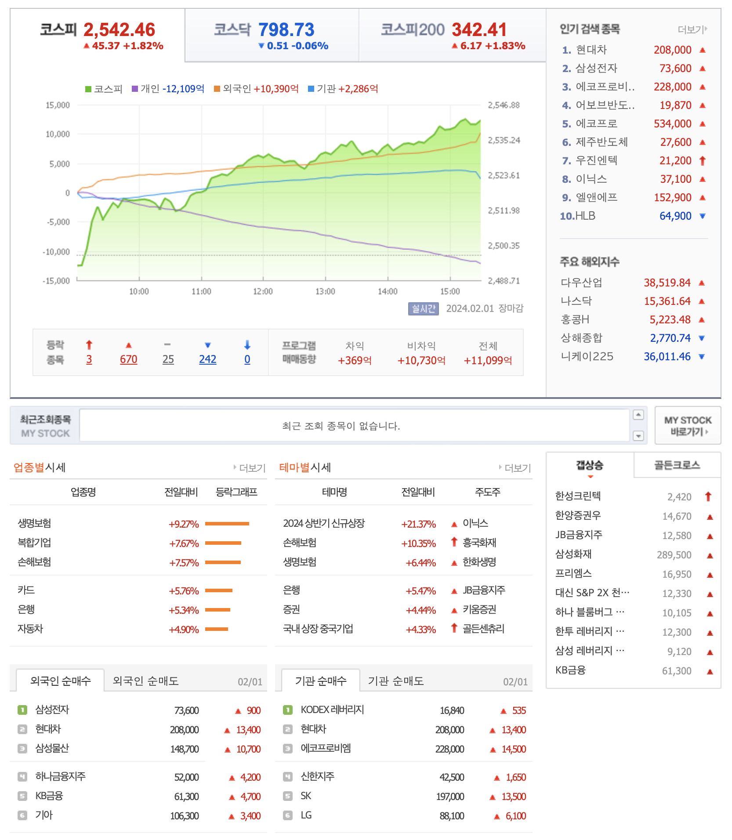
Task: Open theme 2024 상반기 신규상장
Action: tap(324, 524)
